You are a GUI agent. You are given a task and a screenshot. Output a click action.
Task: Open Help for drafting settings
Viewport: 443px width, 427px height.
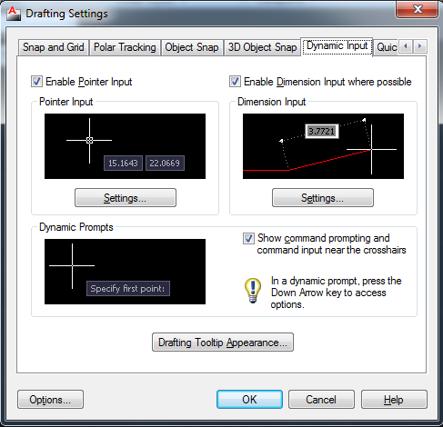pyautogui.click(x=394, y=400)
